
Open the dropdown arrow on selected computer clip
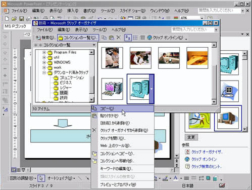point(152,89)
